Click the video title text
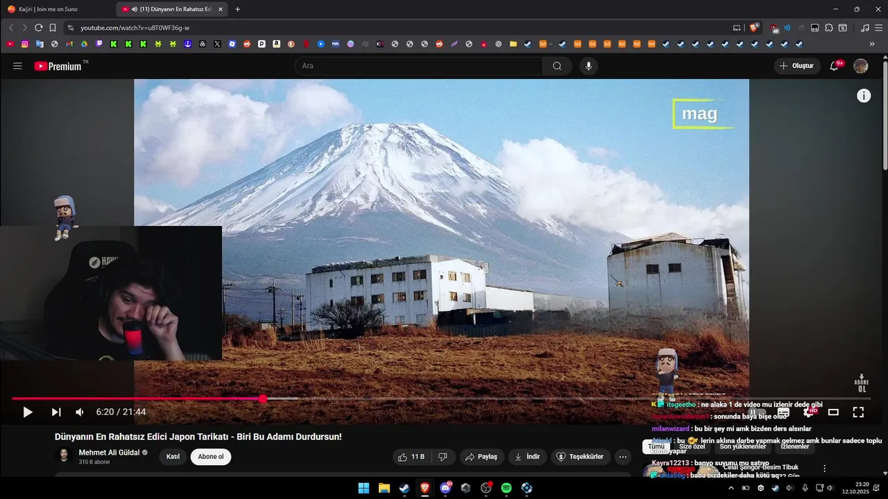Screen dimensions: 888x499 pyautogui.click(x=198, y=437)
